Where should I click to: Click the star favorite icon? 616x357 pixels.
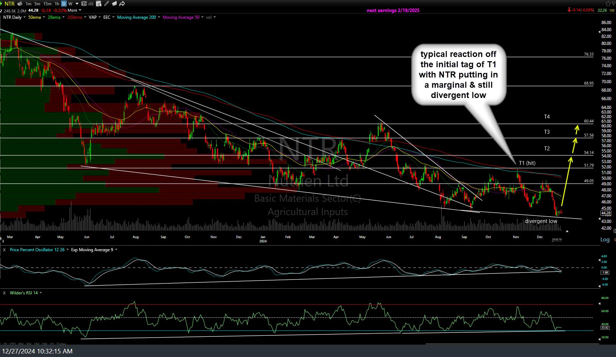(609, 3)
